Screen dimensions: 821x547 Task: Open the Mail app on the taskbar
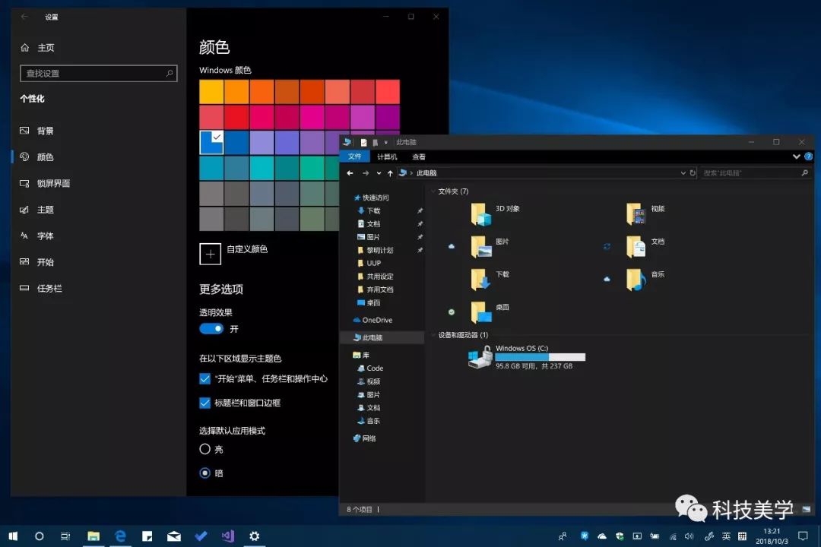tap(174, 536)
